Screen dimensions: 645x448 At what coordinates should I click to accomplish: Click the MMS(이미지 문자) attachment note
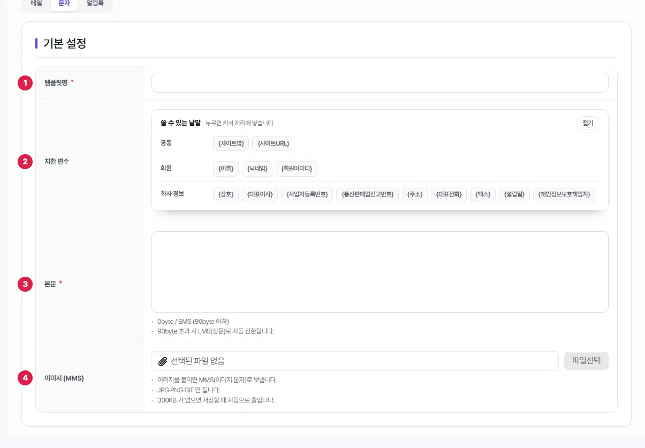217,380
